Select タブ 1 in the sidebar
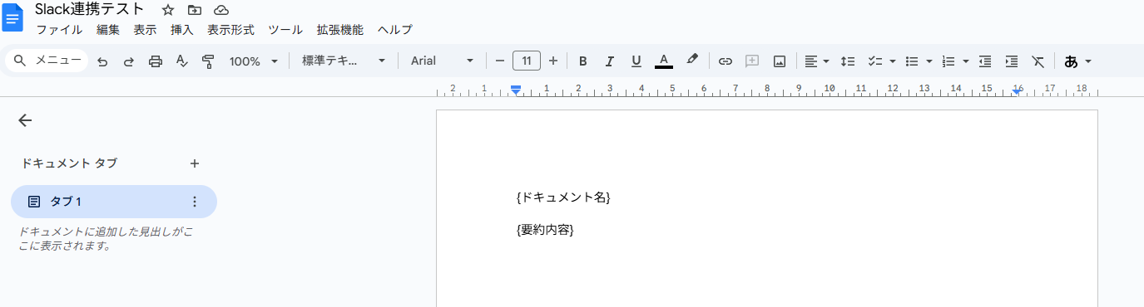This screenshot has width=1144, height=307. pyautogui.click(x=114, y=202)
